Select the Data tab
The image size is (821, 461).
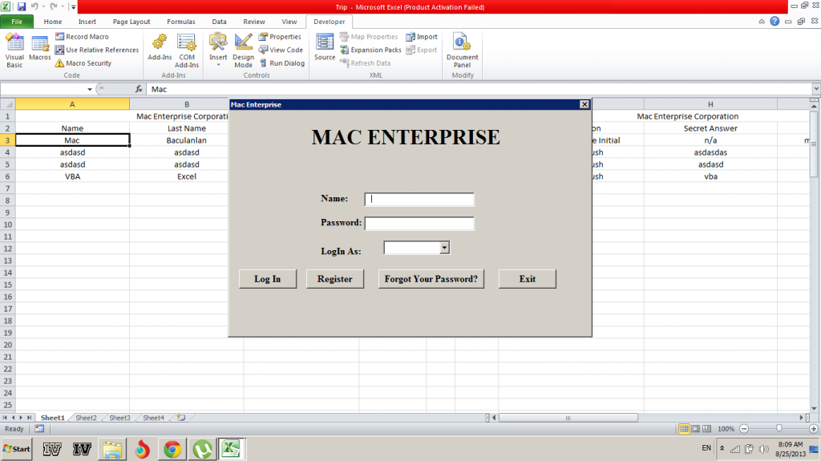click(x=219, y=22)
